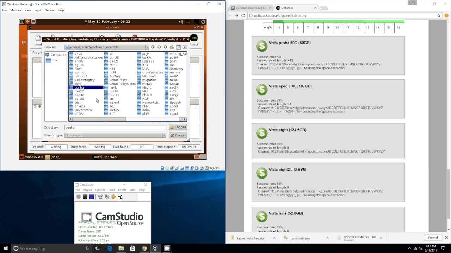Open the Applications menu in VM panel
The height and width of the screenshot is (253, 451).
(31, 157)
